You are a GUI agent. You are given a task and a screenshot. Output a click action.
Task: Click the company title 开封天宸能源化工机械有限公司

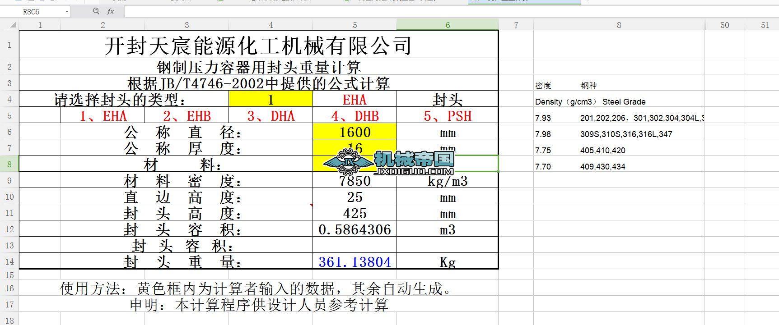tap(258, 46)
